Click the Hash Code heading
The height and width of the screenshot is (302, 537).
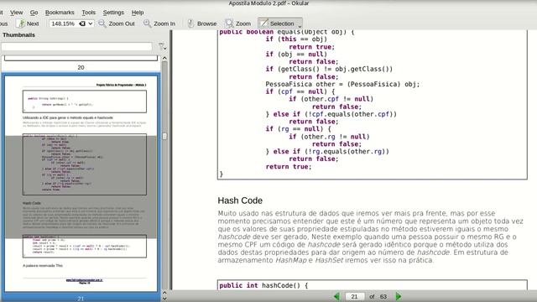[240, 200]
